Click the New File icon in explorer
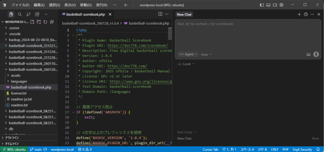 [x=32, y=22]
